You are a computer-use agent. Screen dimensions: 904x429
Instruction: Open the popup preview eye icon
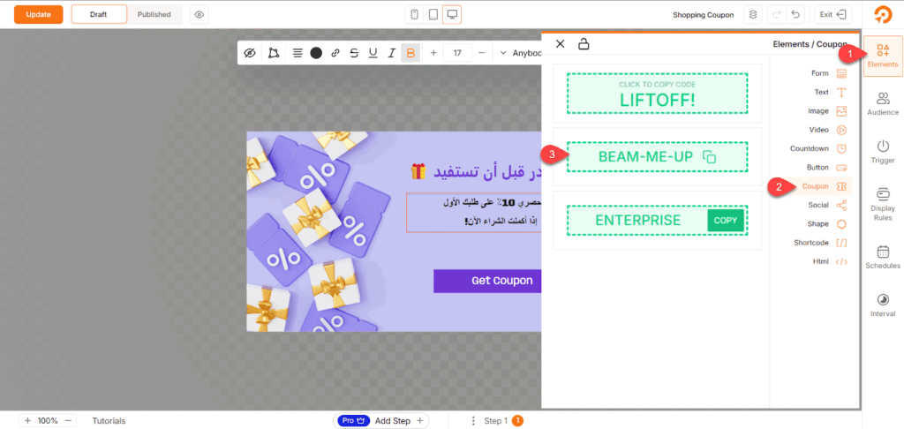click(200, 14)
